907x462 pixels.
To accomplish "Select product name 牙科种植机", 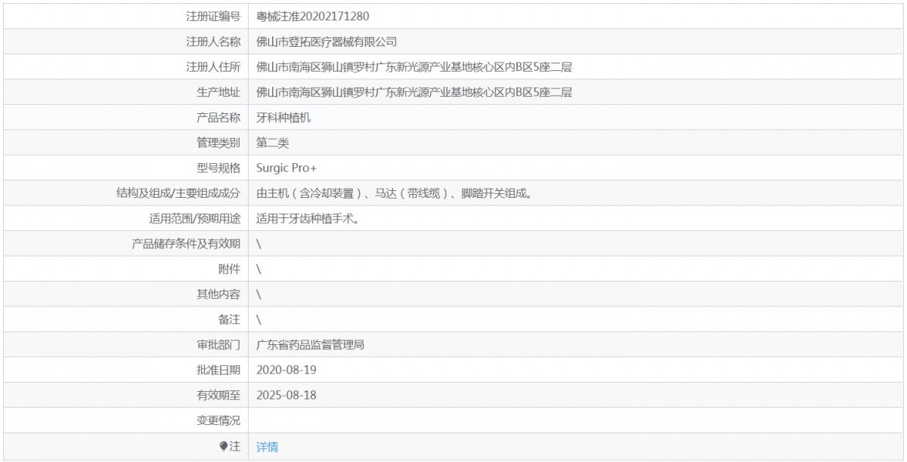I will [x=284, y=117].
